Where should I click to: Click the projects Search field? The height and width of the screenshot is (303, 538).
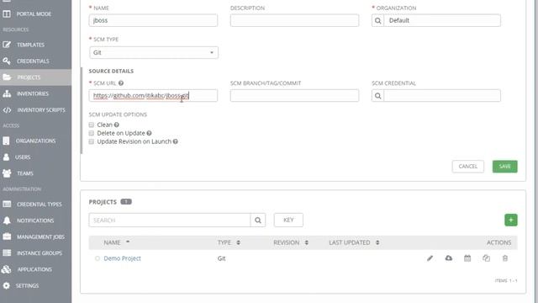(x=170, y=221)
